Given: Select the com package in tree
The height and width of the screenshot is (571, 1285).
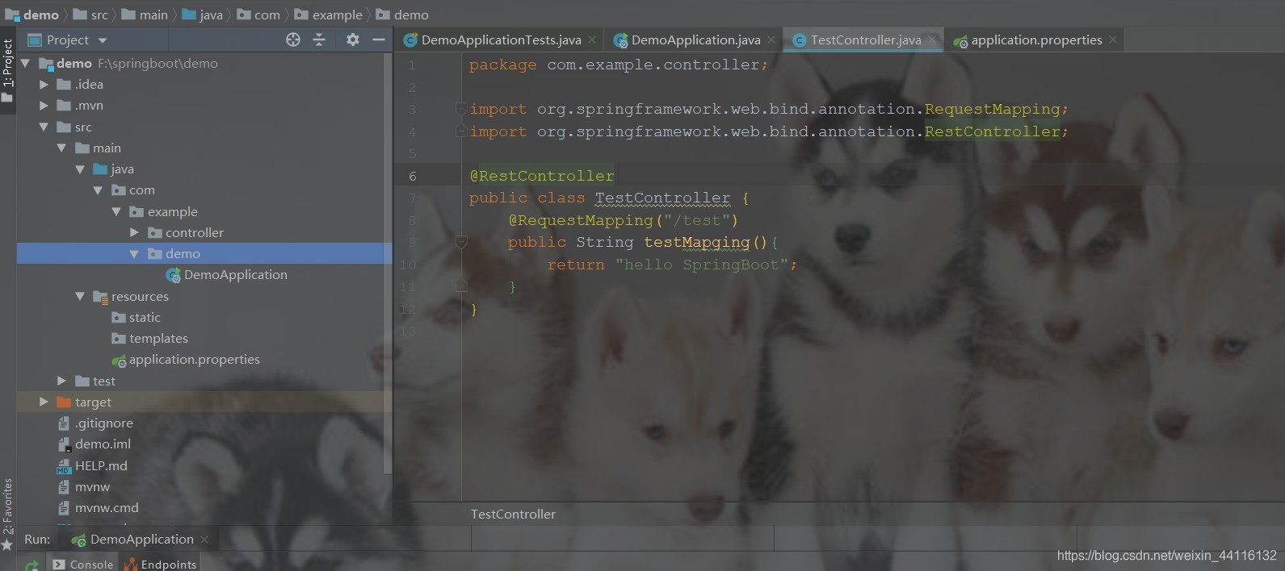Looking at the screenshot, I should click(x=133, y=190).
